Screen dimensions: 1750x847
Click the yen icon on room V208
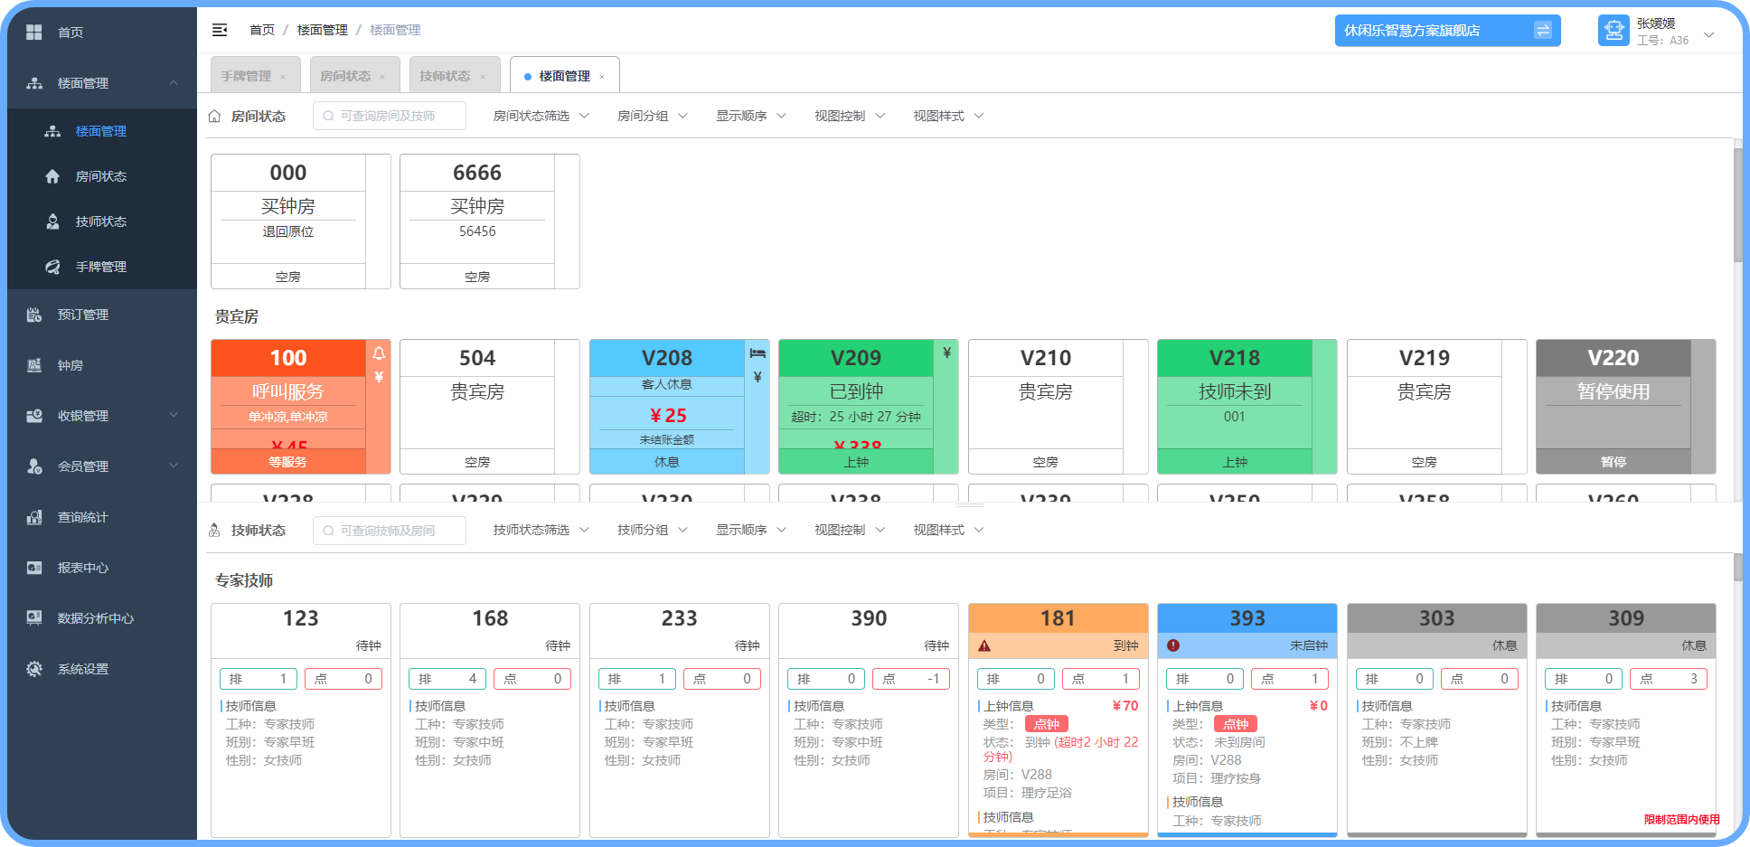point(757,377)
